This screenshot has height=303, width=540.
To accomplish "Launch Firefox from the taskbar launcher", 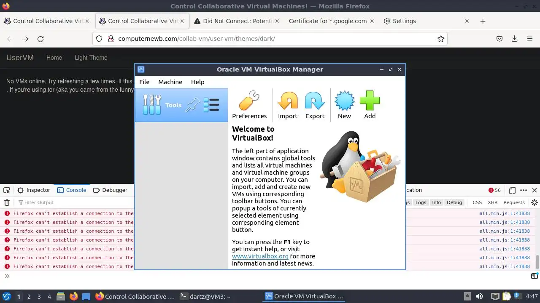I will pos(73,296).
